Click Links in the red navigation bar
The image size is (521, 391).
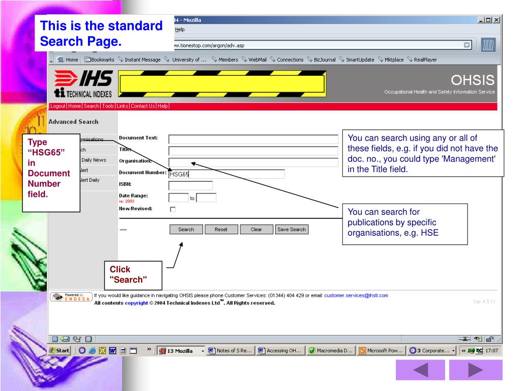(122, 106)
